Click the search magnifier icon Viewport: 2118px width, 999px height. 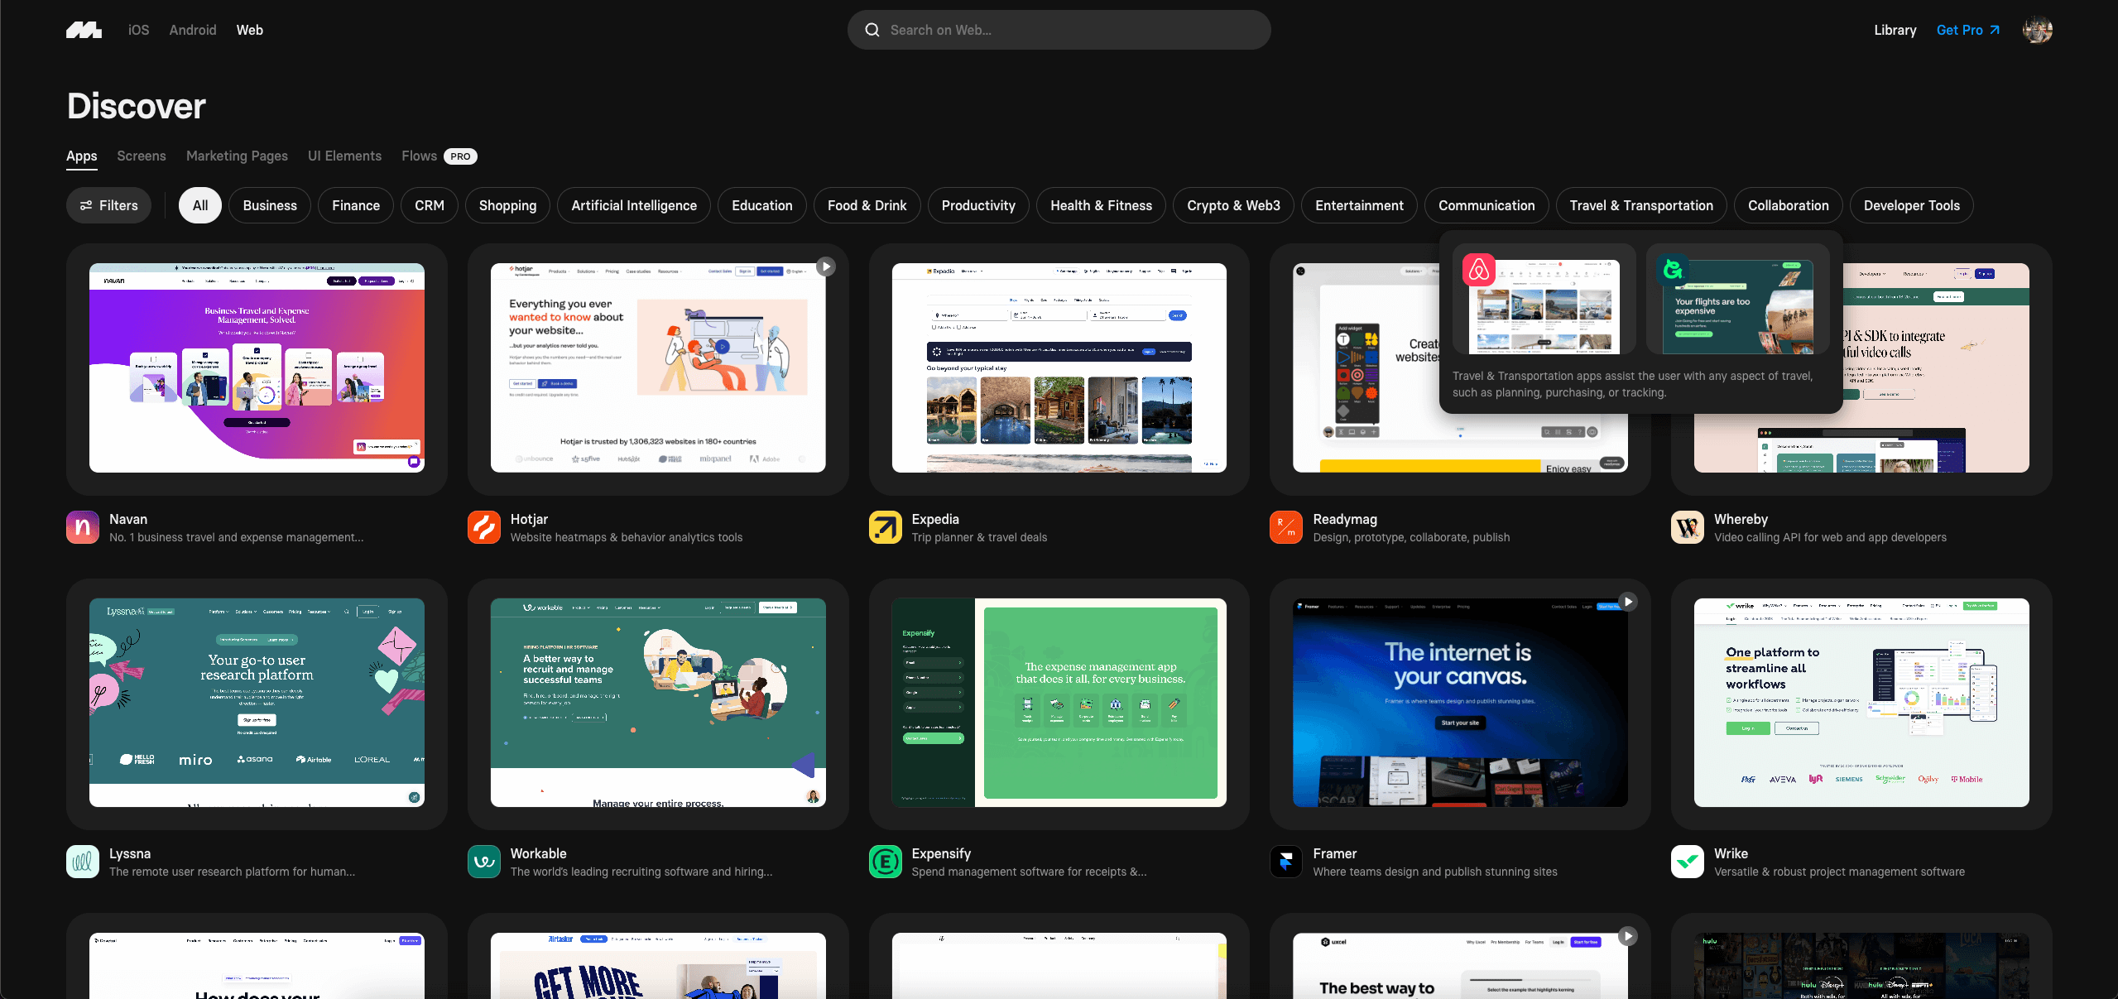coord(872,30)
